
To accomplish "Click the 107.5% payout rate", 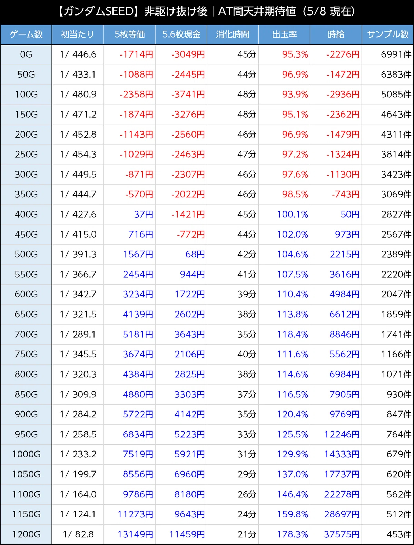I will tap(293, 275).
